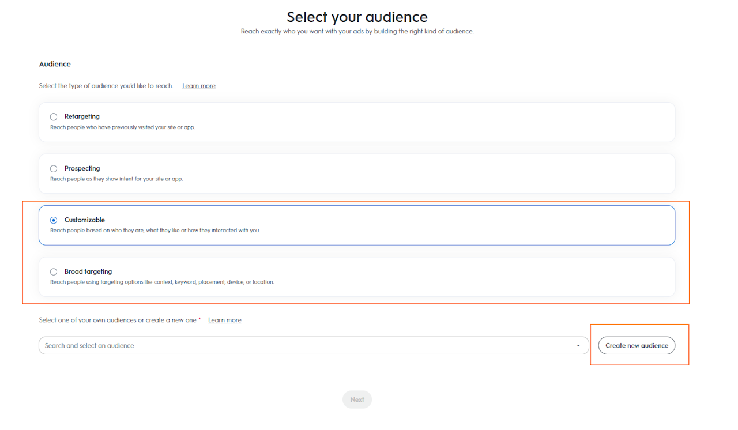This screenshot has height=430, width=738.
Task: Click the Search and select an audience field
Action: (306, 346)
